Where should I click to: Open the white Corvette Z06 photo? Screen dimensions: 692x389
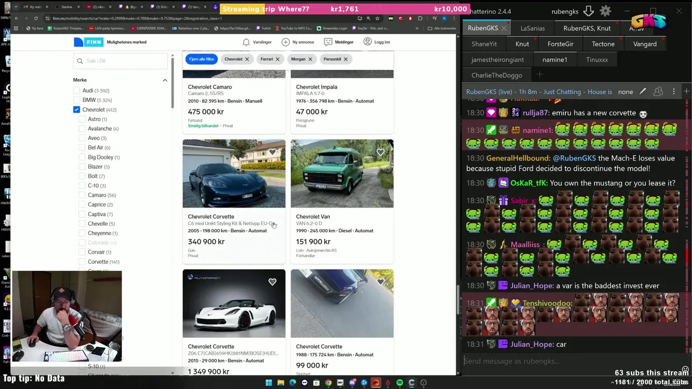(x=234, y=304)
